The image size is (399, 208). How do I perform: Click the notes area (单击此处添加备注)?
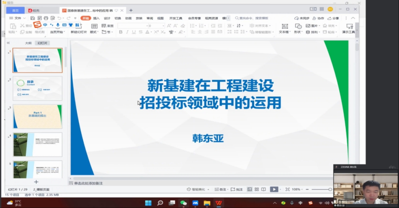[88, 183]
